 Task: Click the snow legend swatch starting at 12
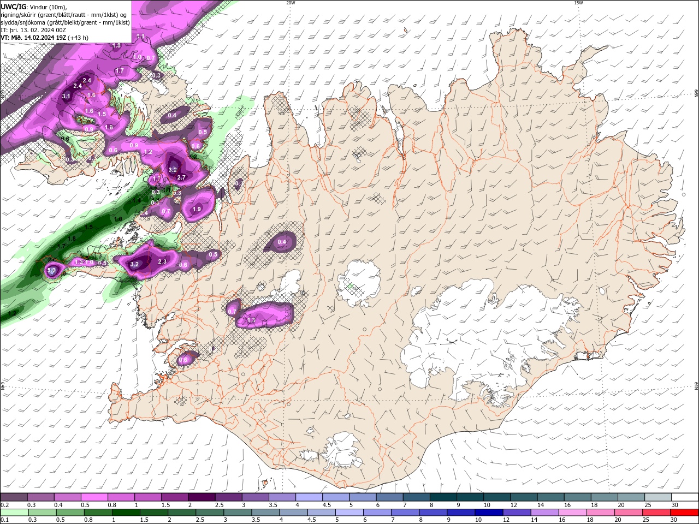[x=524, y=497]
